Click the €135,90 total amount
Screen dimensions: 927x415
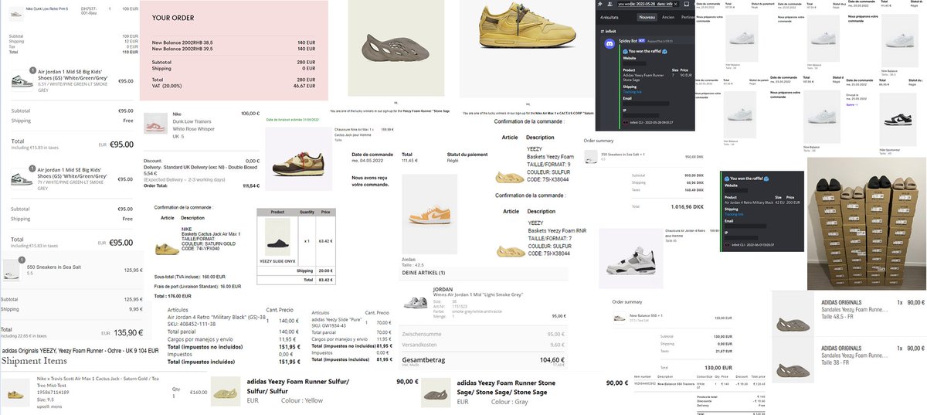(127, 332)
